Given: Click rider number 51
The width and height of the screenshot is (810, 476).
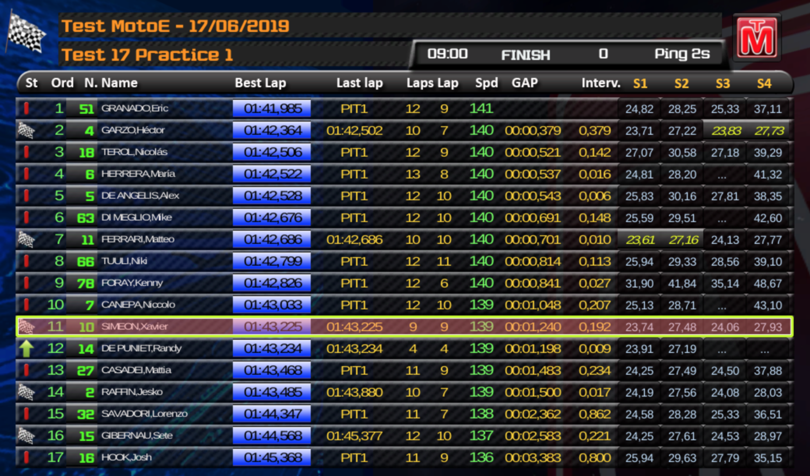Looking at the screenshot, I should (x=86, y=109).
